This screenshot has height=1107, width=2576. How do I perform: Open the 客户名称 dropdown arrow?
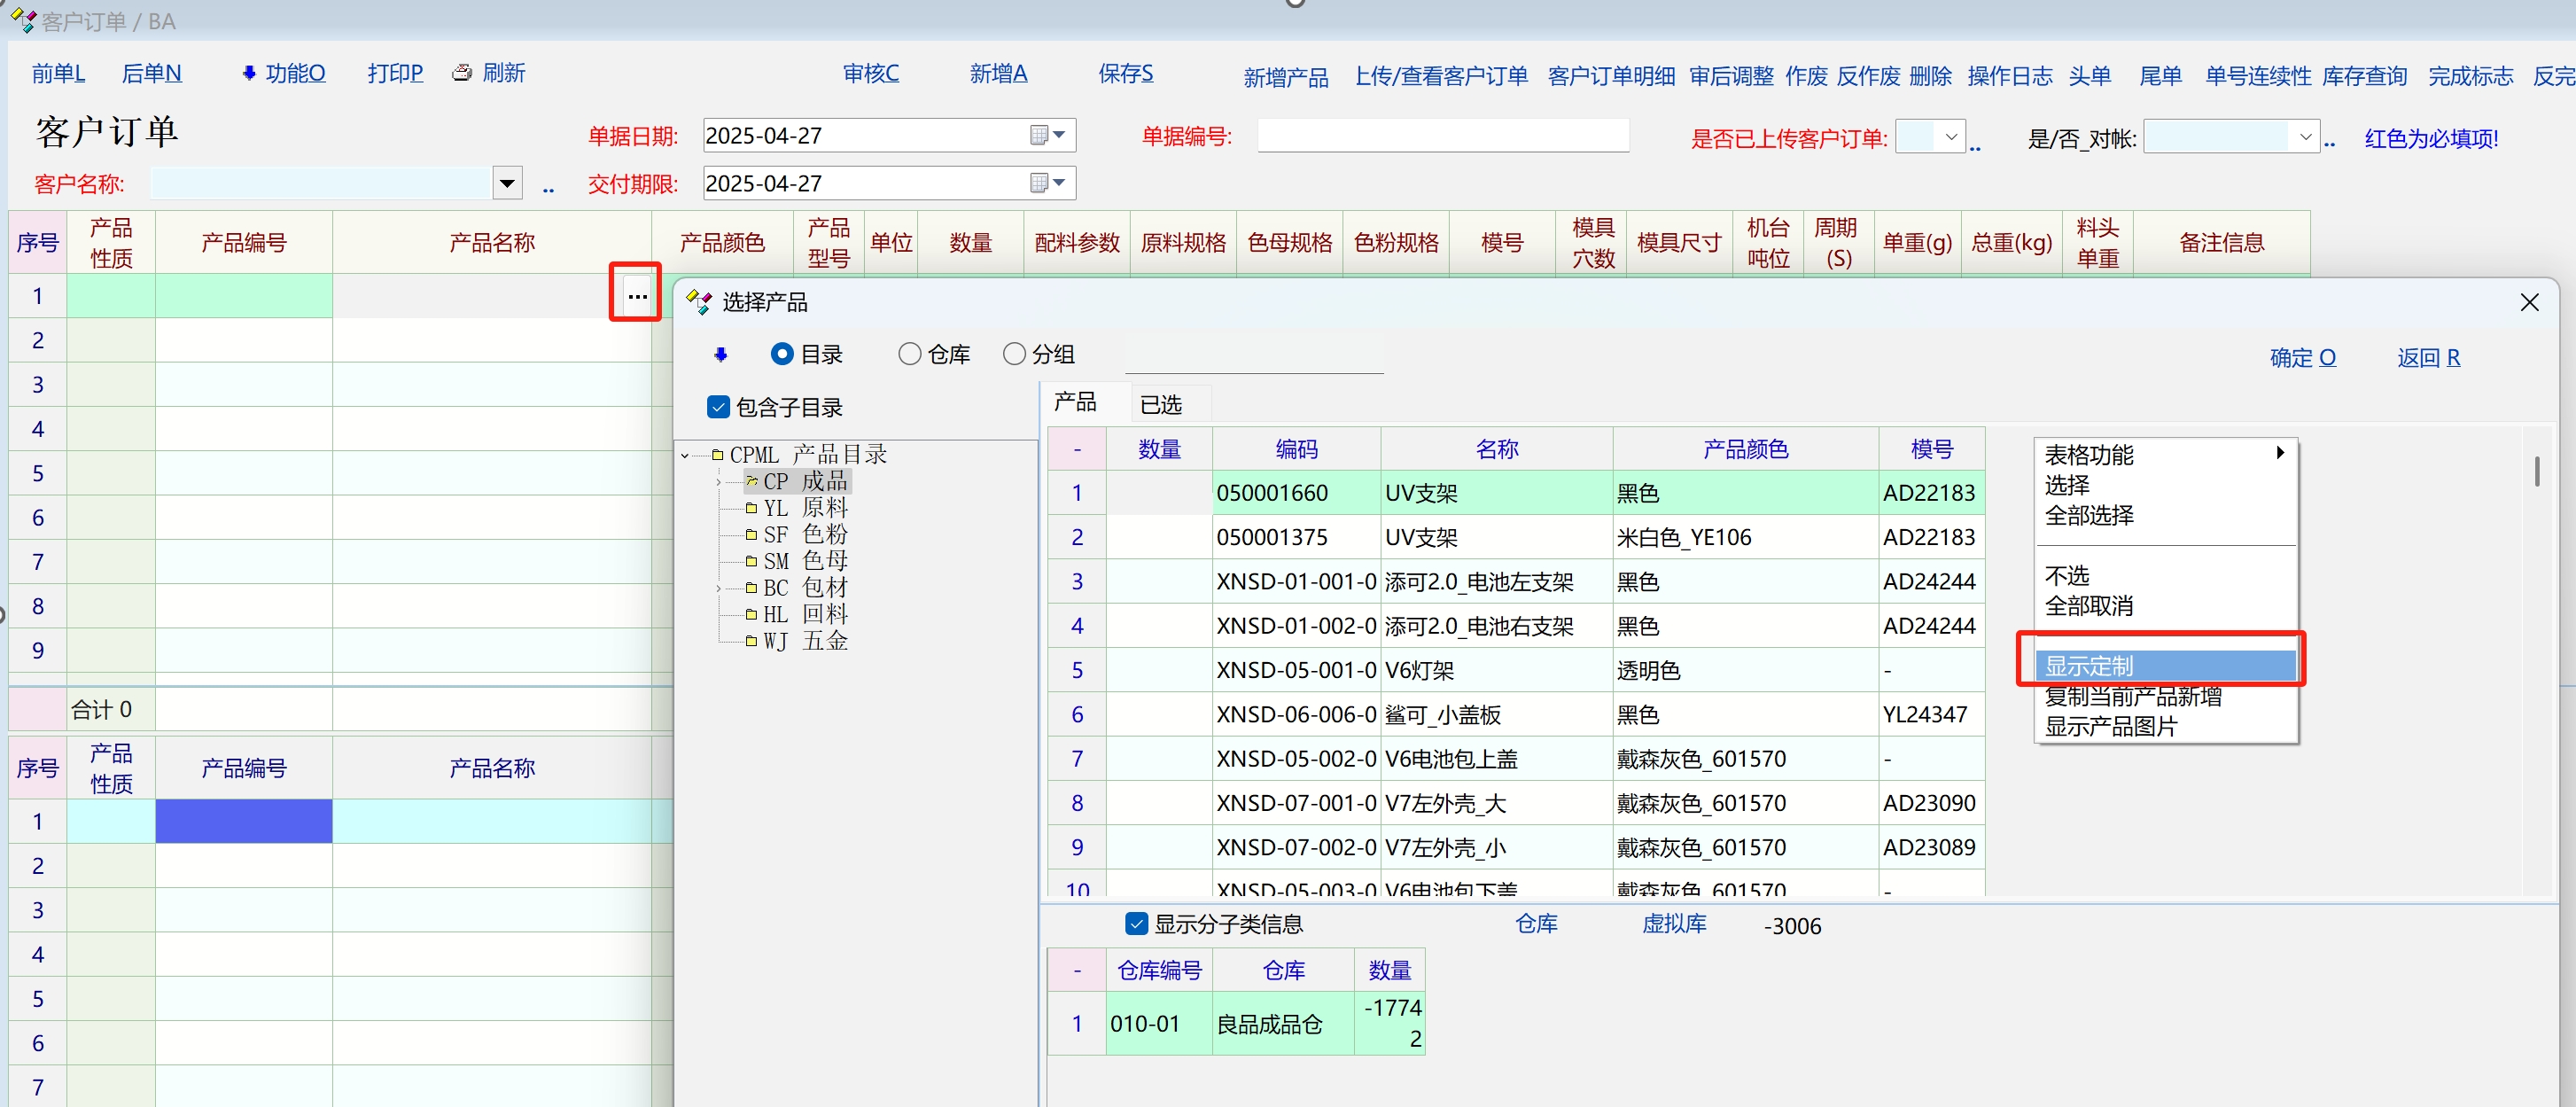(x=507, y=183)
